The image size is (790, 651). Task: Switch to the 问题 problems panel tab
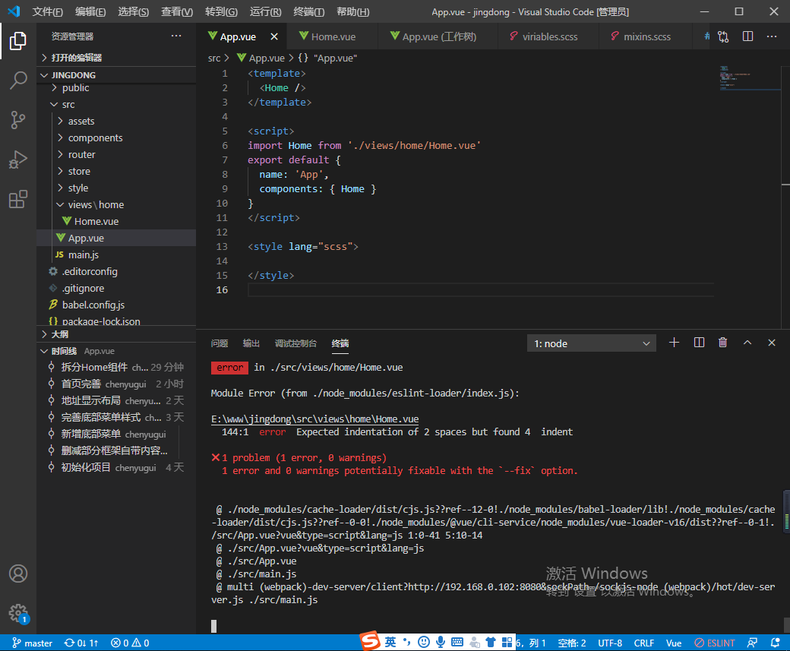[x=220, y=343]
